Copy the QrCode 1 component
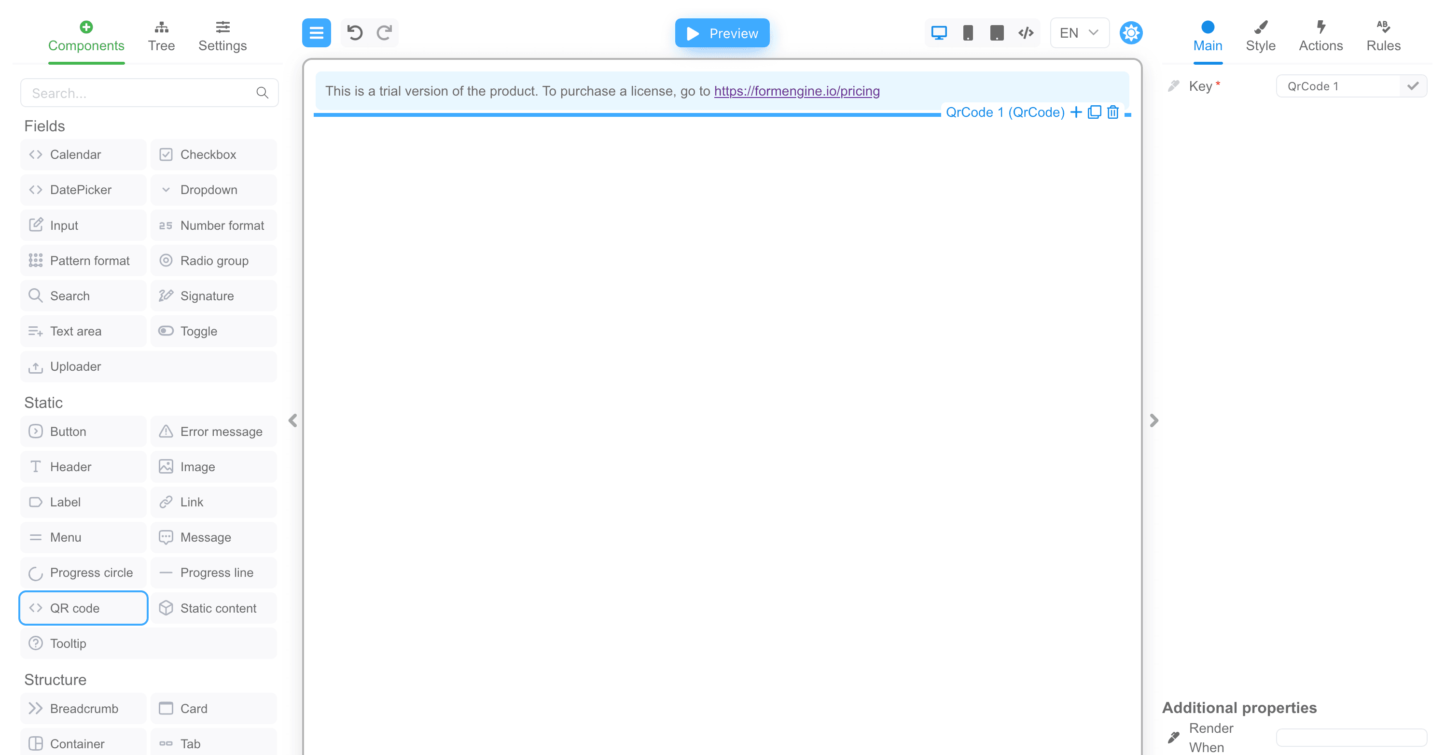The width and height of the screenshot is (1445, 755). [x=1094, y=112]
